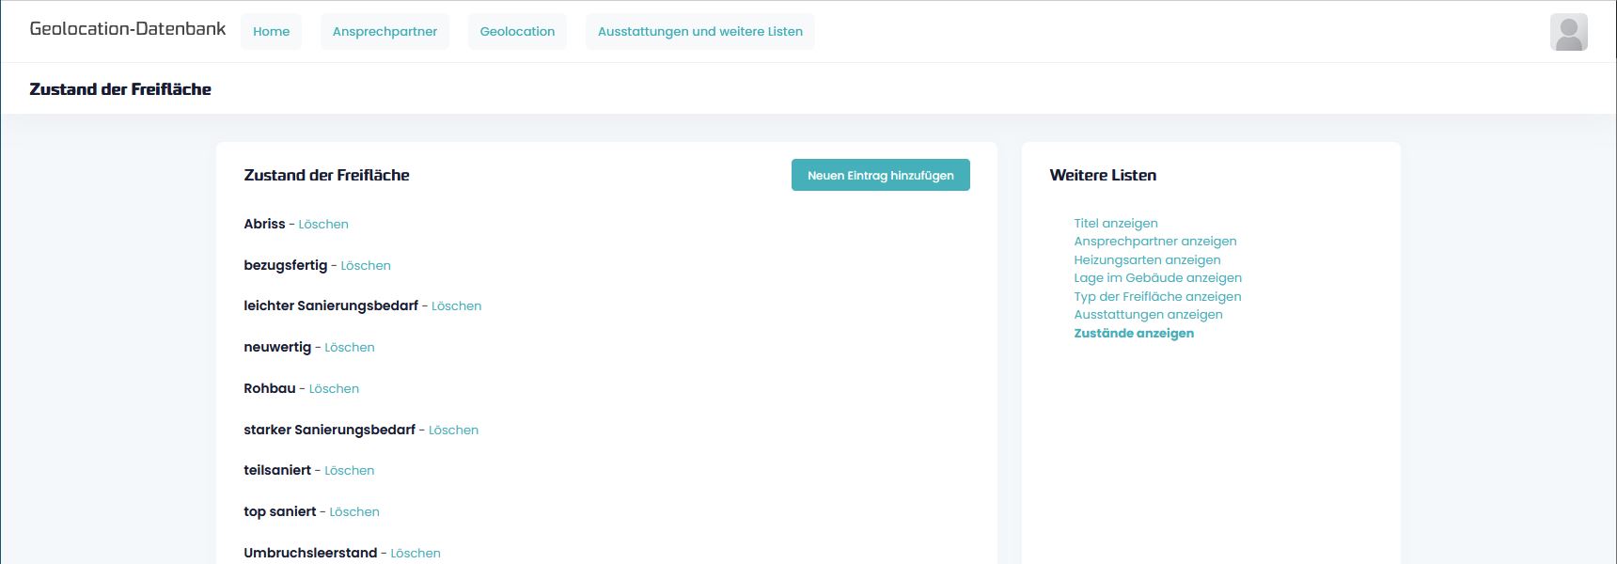The width and height of the screenshot is (1617, 564).
Task: Open the Home navigation tab
Action: [x=271, y=31]
